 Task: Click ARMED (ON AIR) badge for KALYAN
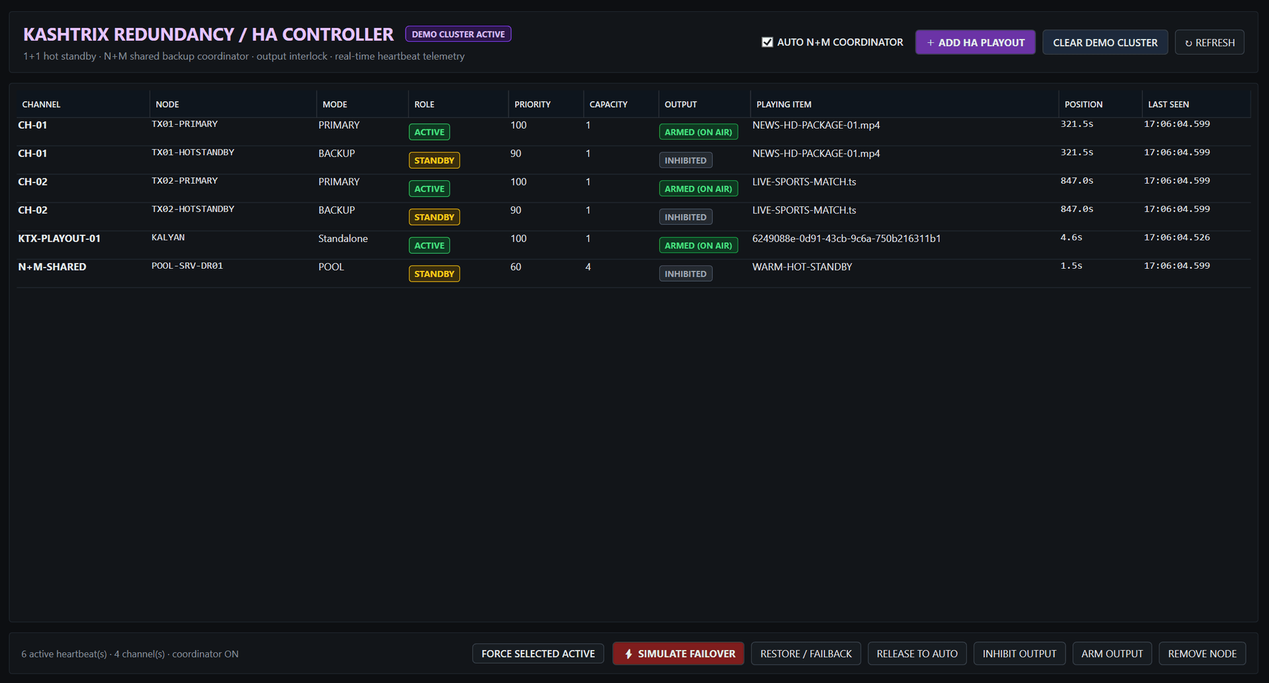(x=698, y=246)
